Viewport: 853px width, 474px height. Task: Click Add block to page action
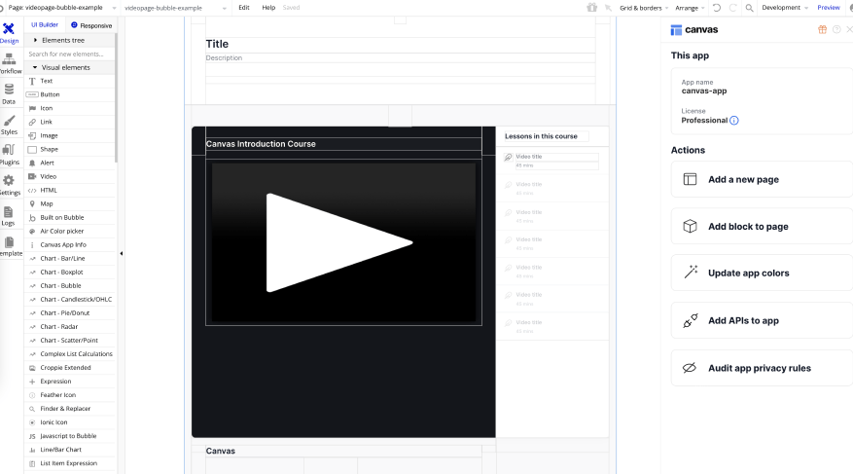pyautogui.click(x=762, y=227)
